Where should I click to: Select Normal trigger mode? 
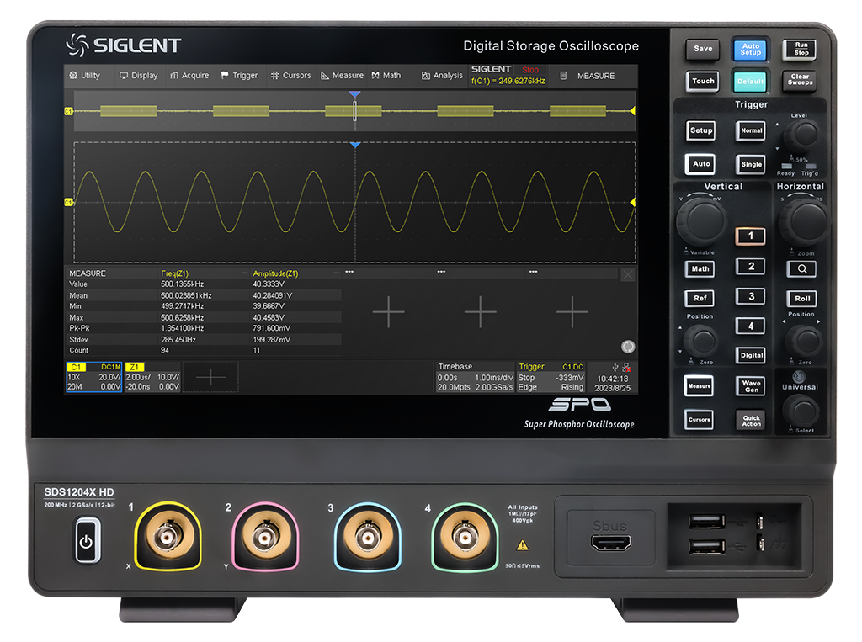pos(751,130)
